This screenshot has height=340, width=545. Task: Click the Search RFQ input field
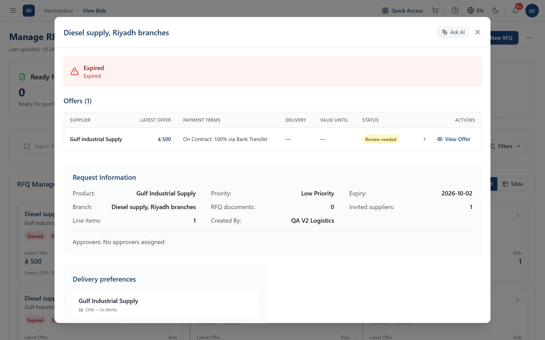[x=37, y=146]
